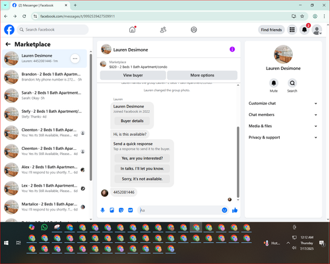
Task: Click the listing '$820 - 2 Beds 1 Bath Apartment/condo'
Action: coord(138,67)
